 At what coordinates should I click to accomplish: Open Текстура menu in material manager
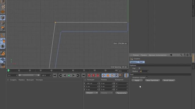[x=39, y=80]
